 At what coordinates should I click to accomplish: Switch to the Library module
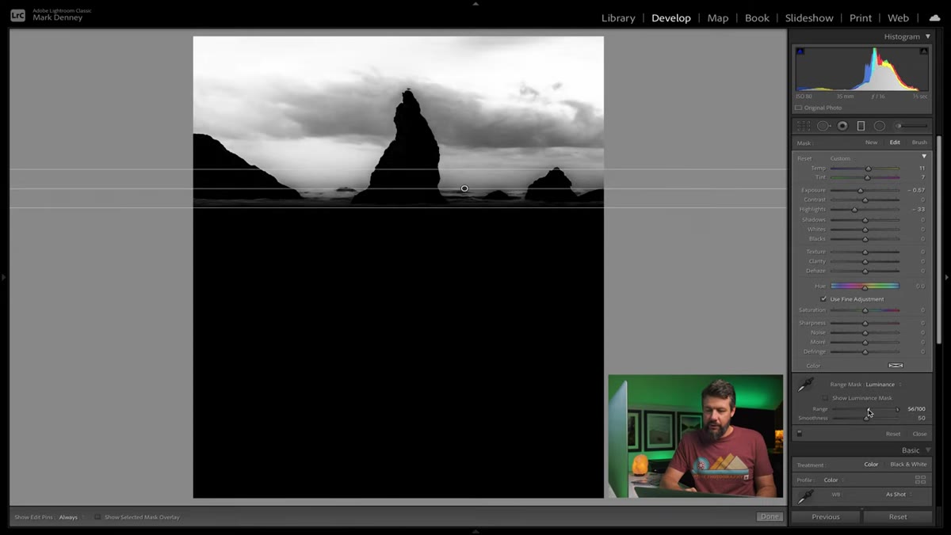pos(618,17)
